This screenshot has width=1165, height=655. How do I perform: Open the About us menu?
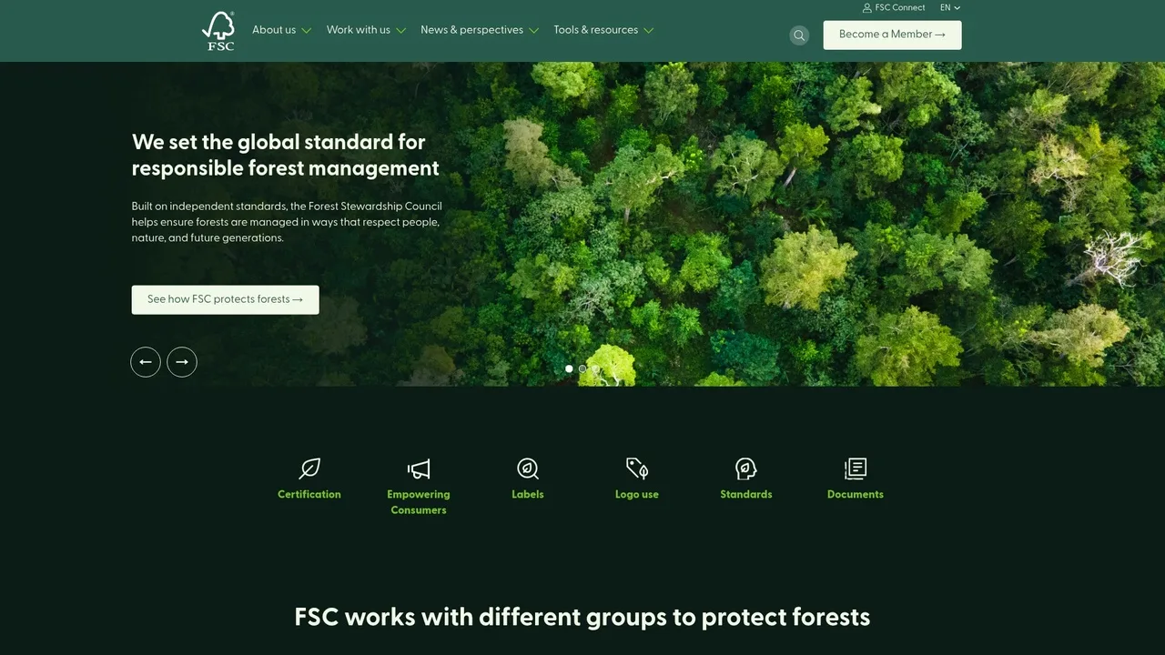pyautogui.click(x=274, y=30)
